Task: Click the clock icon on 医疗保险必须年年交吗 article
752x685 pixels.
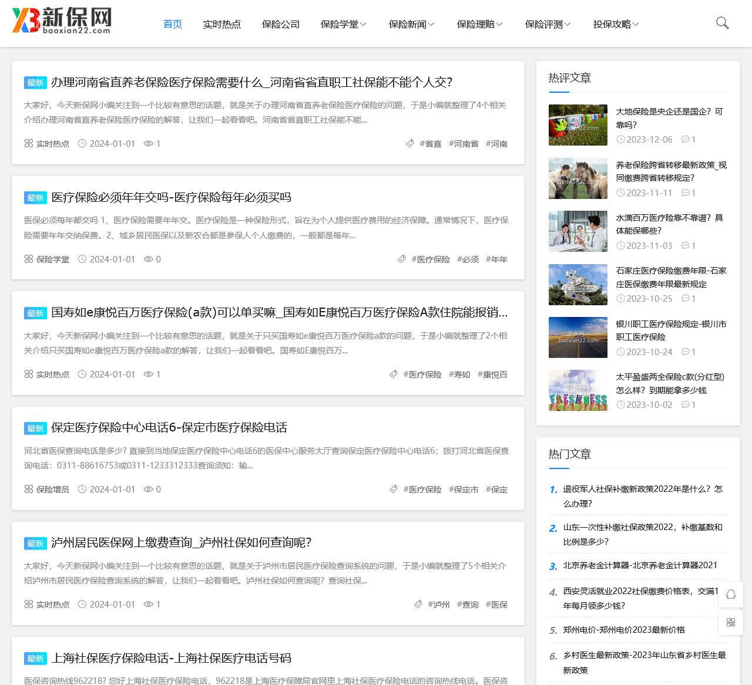Action: (83, 259)
